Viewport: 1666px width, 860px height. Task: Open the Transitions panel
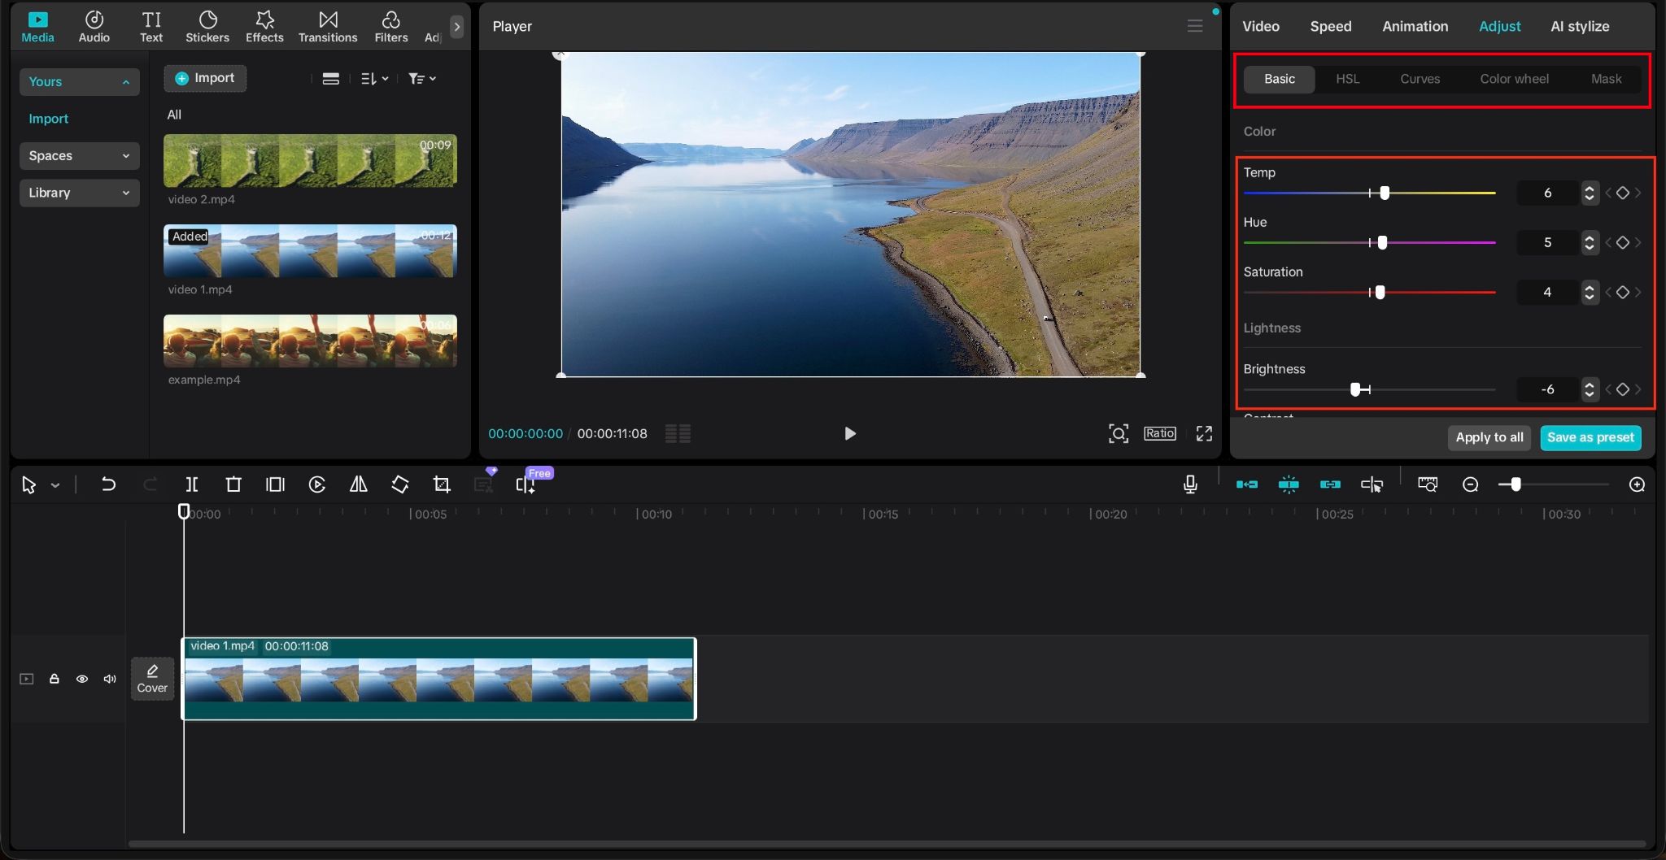(328, 27)
